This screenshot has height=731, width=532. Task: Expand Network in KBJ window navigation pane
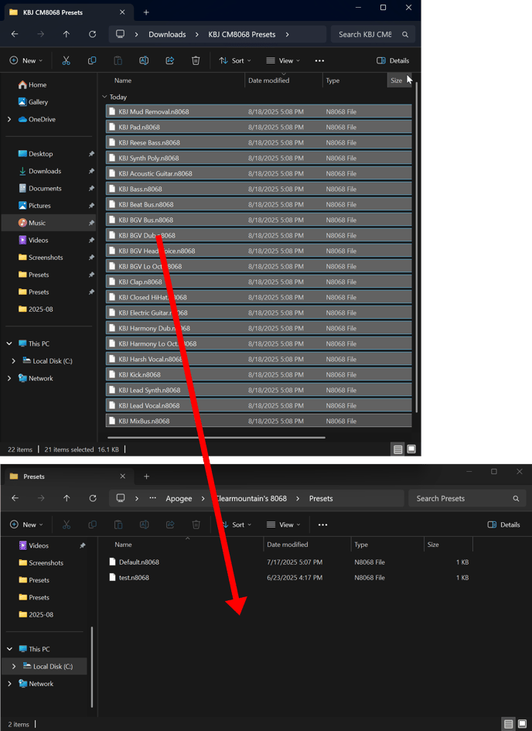tap(9, 378)
